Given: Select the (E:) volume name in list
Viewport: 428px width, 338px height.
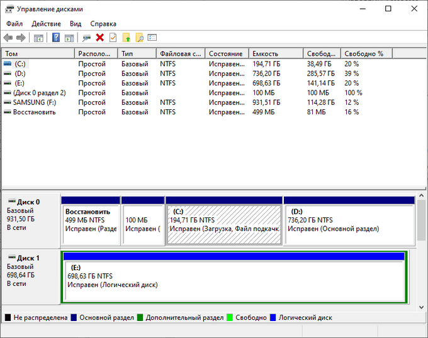Looking at the screenshot, I should tap(20, 83).
